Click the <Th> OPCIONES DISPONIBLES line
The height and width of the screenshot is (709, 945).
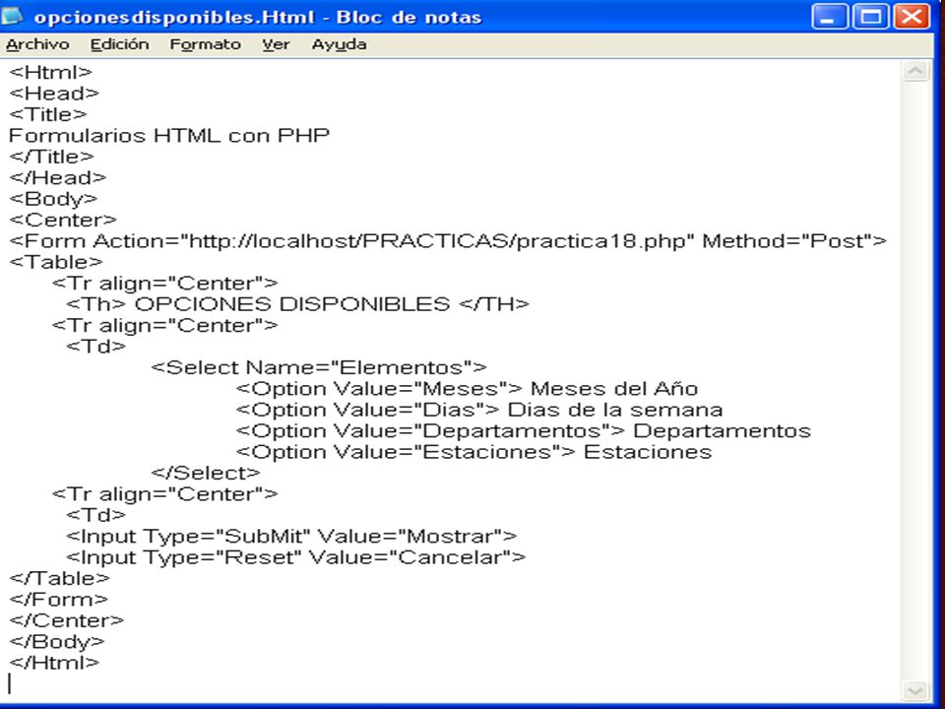[297, 304]
